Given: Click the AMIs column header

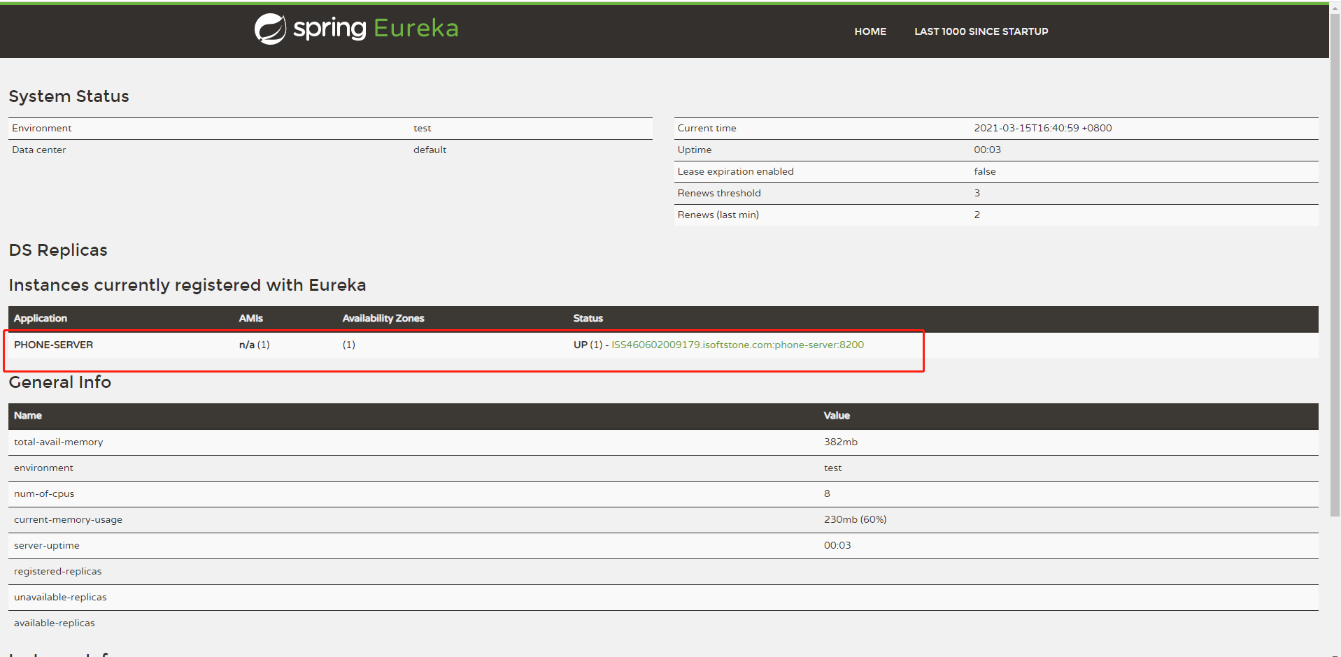Looking at the screenshot, I should (250, 318).
